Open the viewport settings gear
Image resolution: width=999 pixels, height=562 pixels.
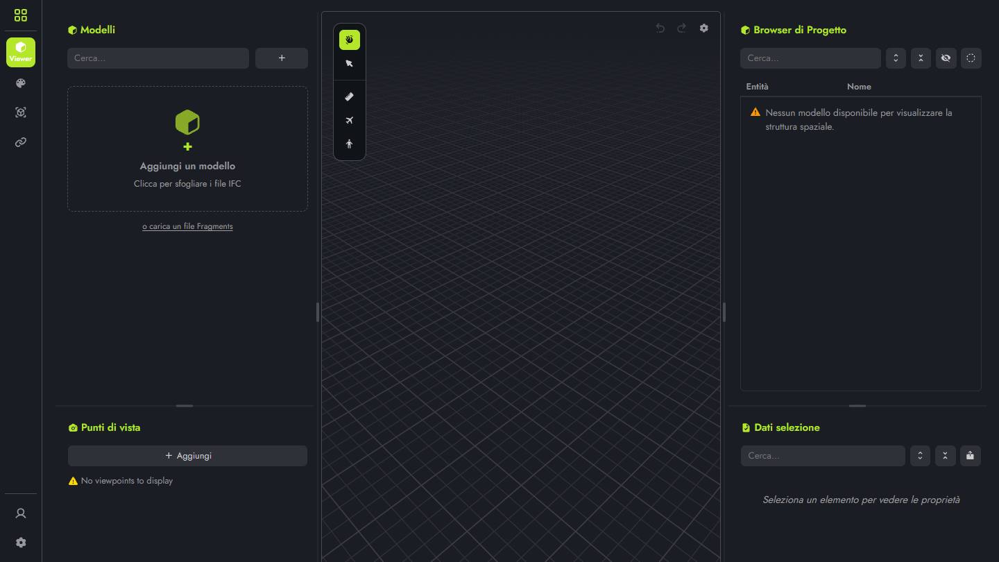pos(704,28)
